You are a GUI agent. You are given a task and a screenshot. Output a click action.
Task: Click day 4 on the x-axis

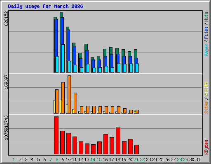[x=32, y=159]
